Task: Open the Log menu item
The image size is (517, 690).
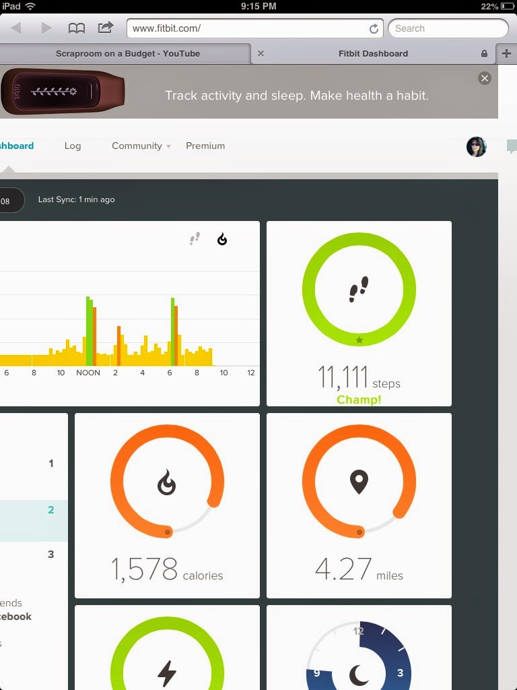Action: pyautogui.click(x=73, y=146)
